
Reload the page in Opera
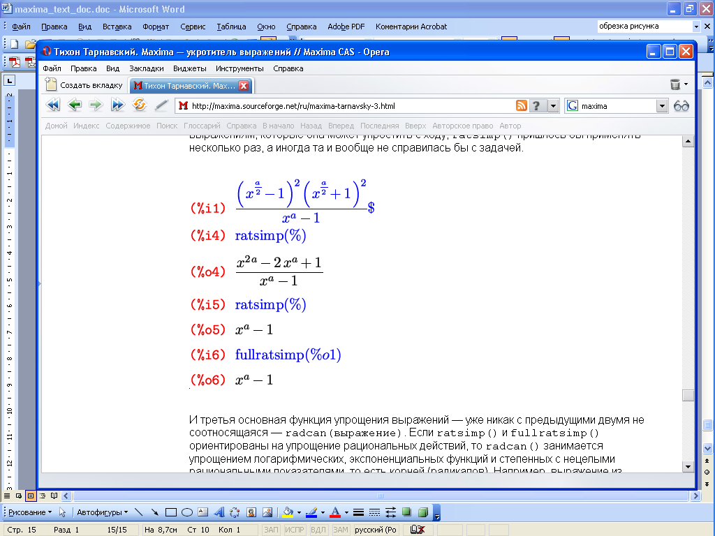(140, 105)
